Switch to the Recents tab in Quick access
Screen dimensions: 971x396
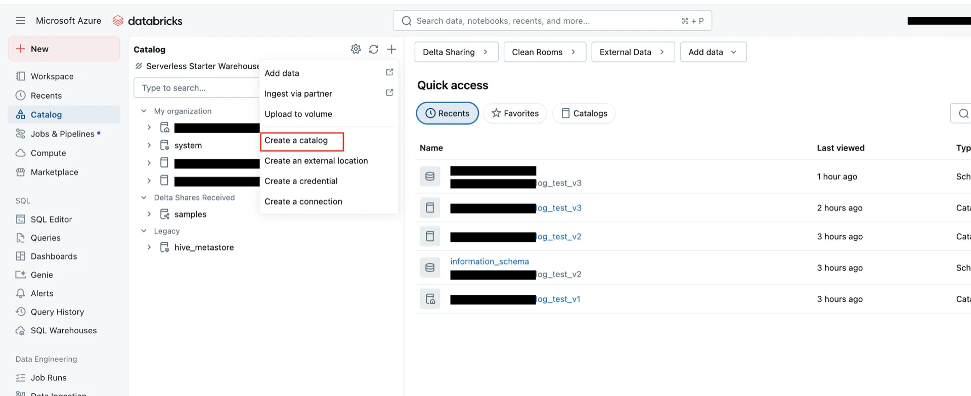tap(447, 113)
